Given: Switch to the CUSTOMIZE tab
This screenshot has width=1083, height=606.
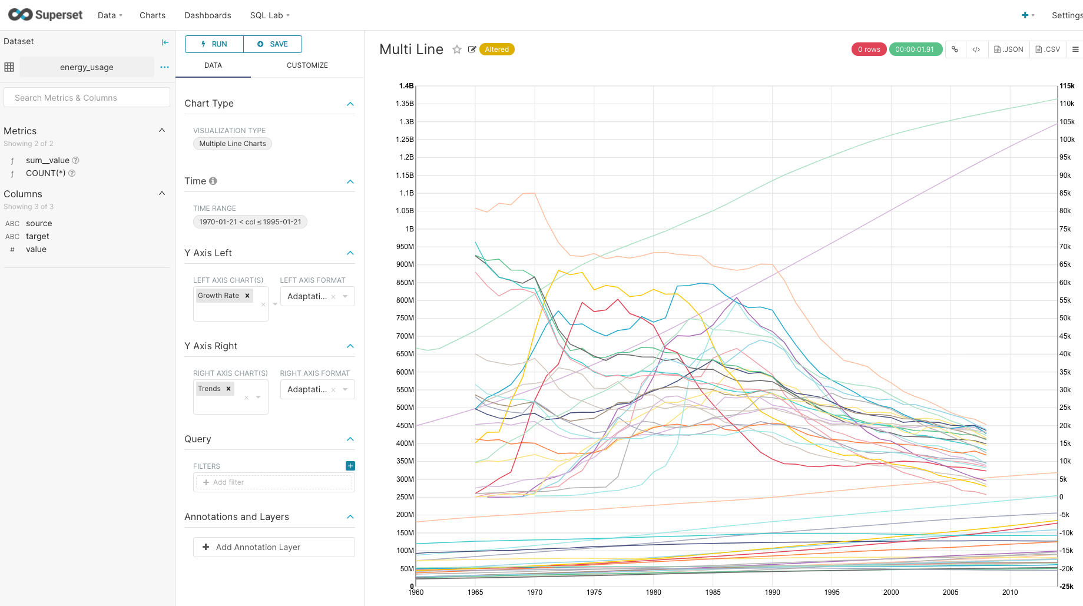Looking at the screenshot, I should pos(307,65).
